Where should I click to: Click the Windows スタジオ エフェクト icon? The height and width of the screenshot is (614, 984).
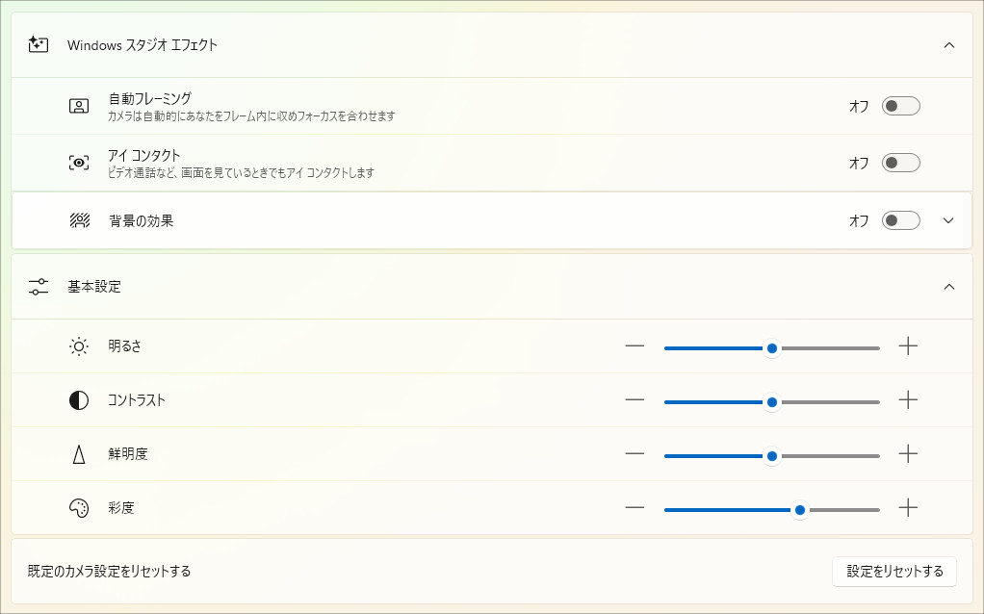tap(37, 44)
